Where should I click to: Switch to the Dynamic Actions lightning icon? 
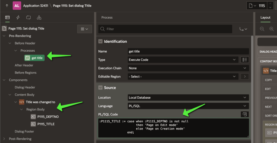point(18,18)
